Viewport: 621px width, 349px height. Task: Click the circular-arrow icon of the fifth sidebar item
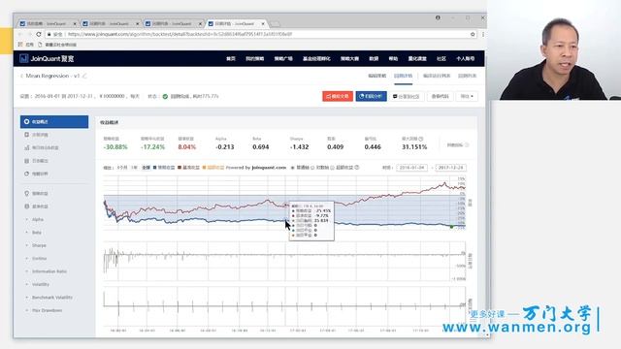(x=26, y=174)
